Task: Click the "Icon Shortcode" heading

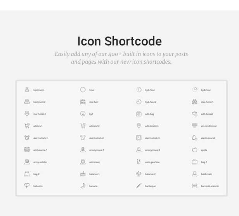Action: (x=119, y=41)
